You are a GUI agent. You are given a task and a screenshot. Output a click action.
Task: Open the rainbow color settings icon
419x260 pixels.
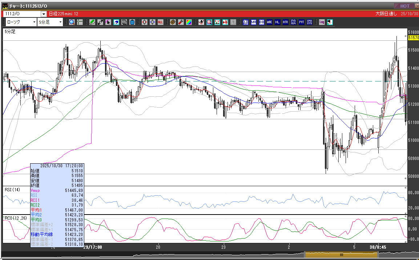coord(189,22)
